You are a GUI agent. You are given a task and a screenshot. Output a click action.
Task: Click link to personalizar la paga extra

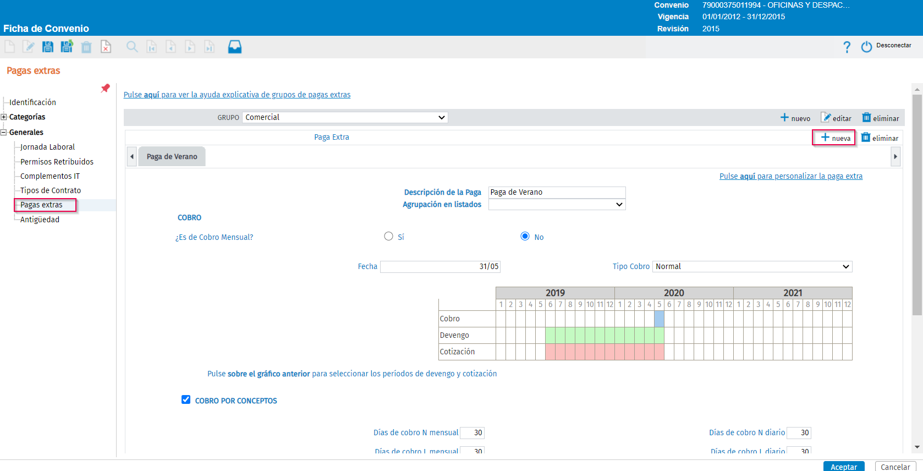click(x=791, y=176)
